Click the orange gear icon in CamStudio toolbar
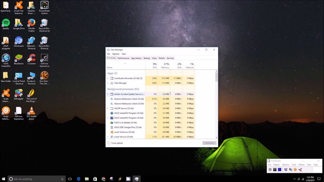 coord(295,170)
